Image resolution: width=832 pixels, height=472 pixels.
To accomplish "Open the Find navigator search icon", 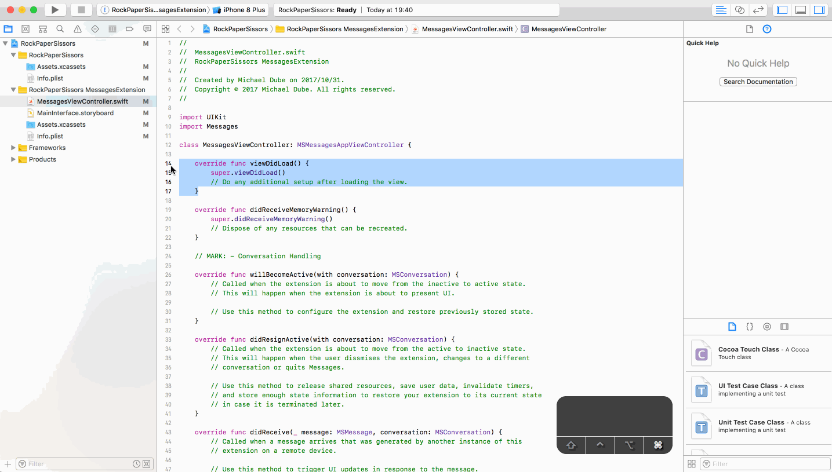I will tap(60, 29).
